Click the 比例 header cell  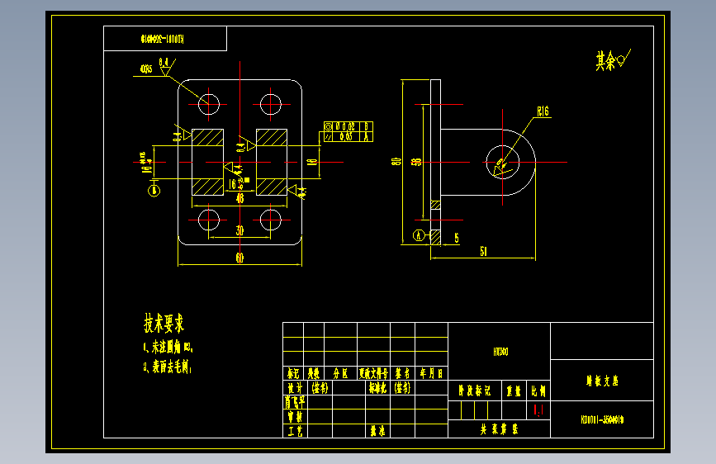[x=538, y=391]
